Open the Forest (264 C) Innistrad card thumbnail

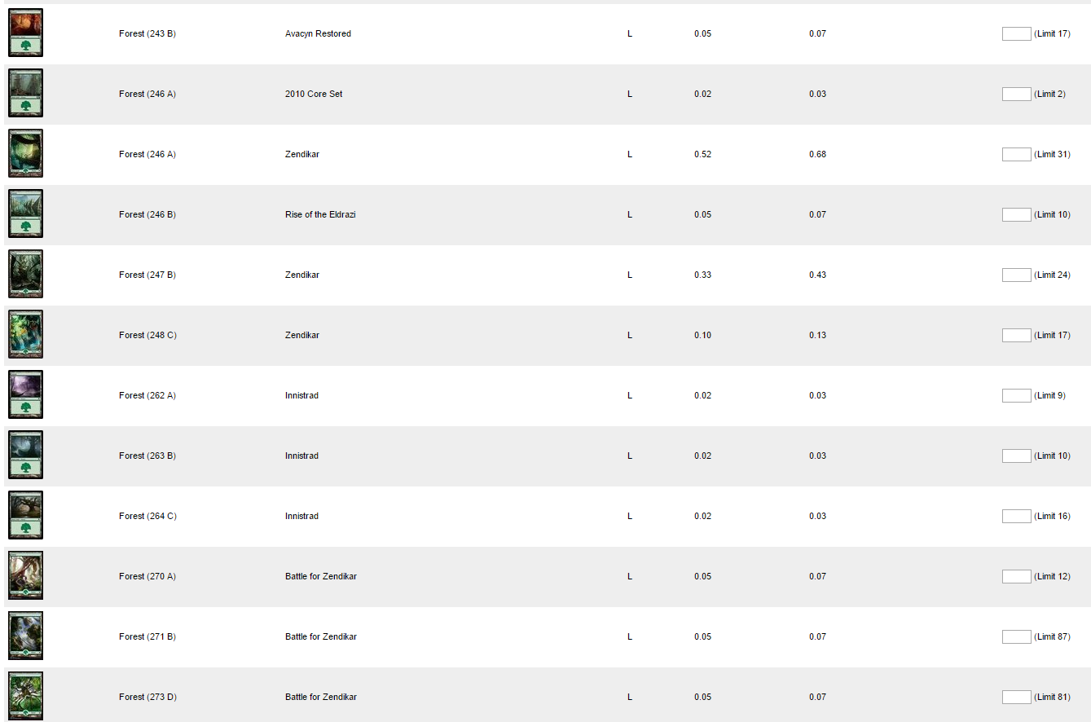coord(25,516)
